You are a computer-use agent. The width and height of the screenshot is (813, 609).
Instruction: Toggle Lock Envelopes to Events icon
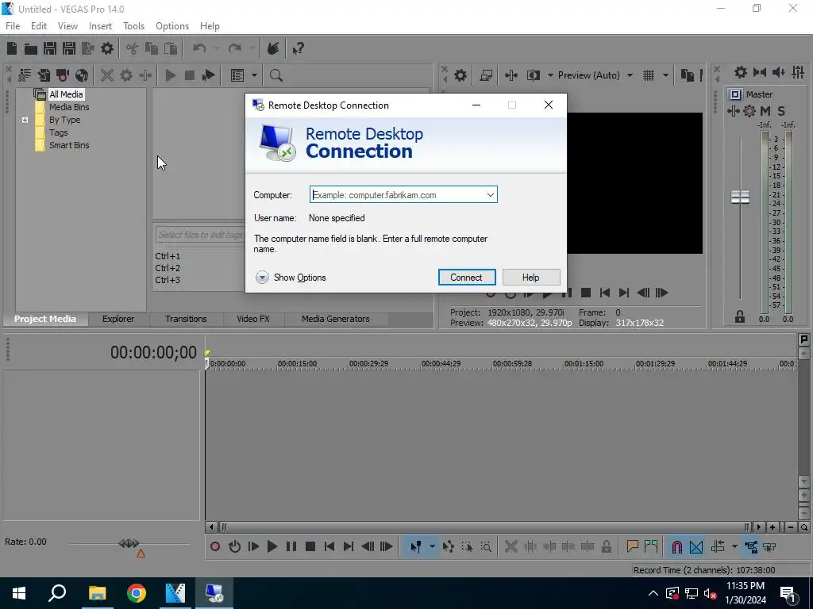751,547
